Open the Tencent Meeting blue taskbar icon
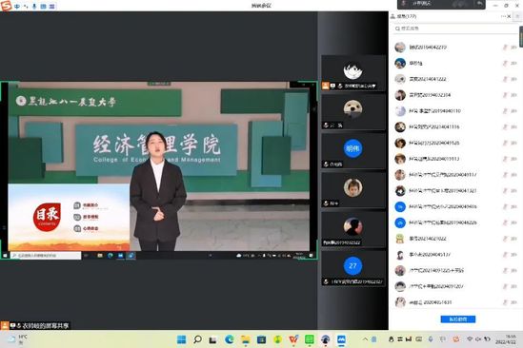 click(341, 339)
